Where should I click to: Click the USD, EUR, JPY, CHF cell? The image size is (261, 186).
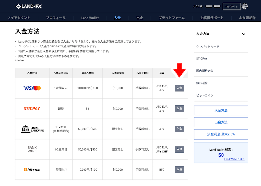(162, 149)
